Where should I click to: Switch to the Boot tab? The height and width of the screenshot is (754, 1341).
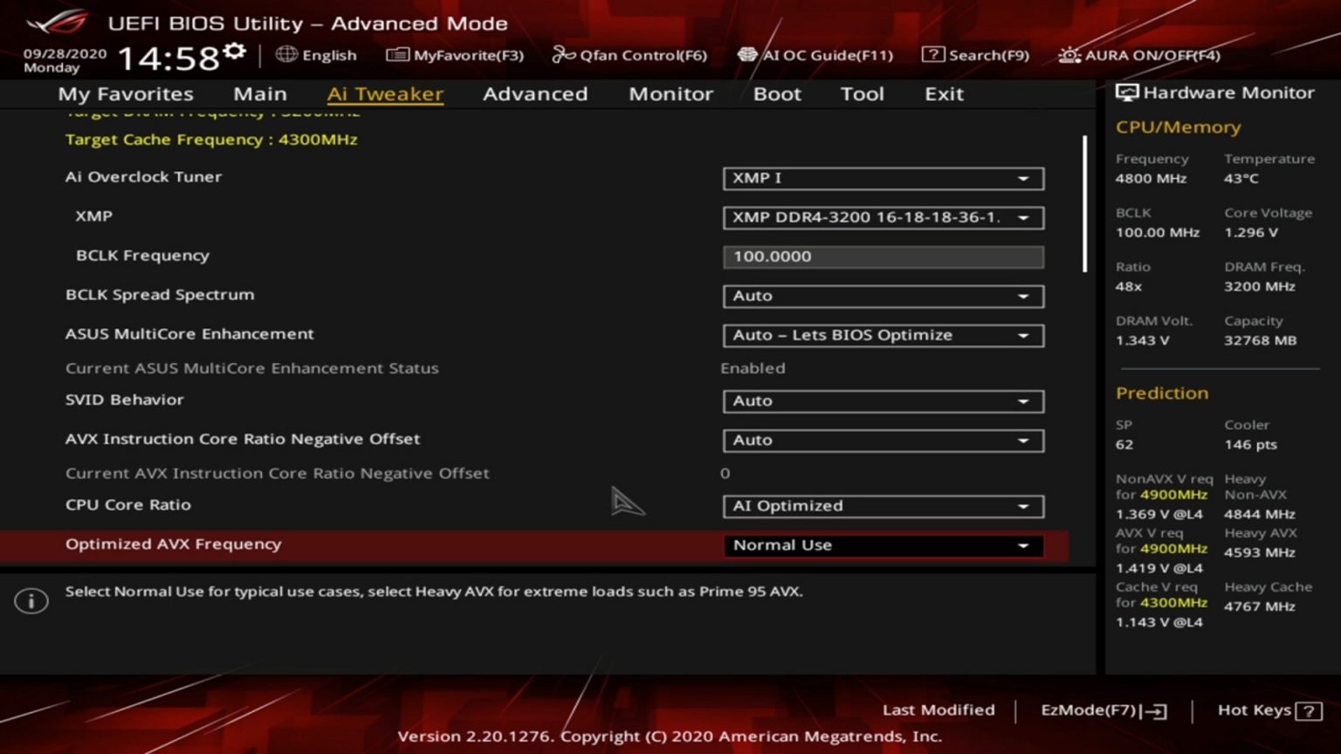pos(777,94)
